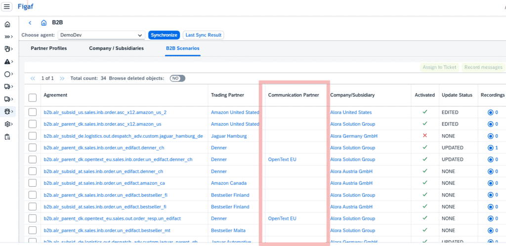Image resolution: width=506 pixels, height=246 pixels.
Task: Switch to Partner Profiles tab
Action: (x=49, y=48)
